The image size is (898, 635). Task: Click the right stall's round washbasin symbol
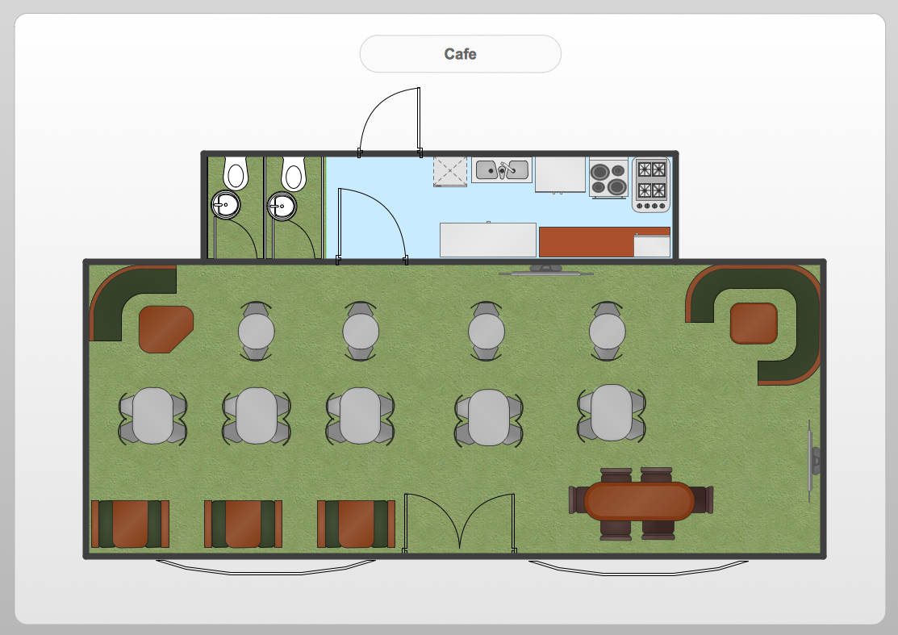[x=282, y=206]
